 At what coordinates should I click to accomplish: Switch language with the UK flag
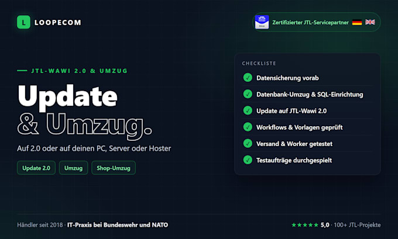[370, 22]
